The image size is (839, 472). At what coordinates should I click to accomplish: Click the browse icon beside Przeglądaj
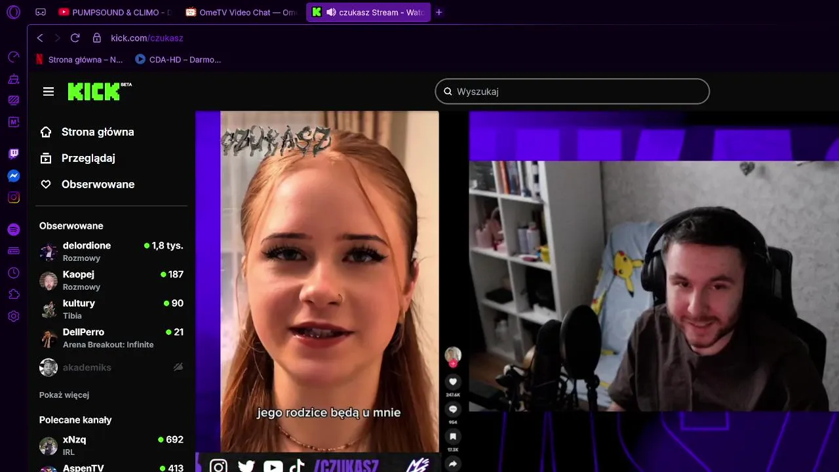[x=46, y=158]
